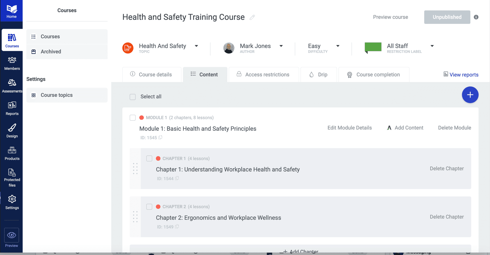
Task: Click the Unpublished button
Action: (x=447, y=17)
